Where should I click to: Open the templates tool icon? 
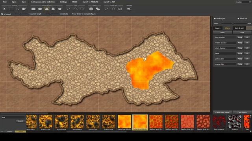(129, 9)
